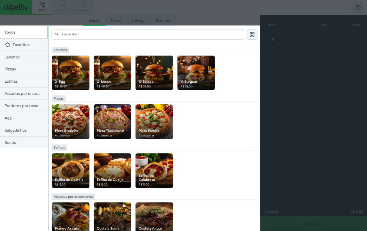367x231 pixels.
Task: Switch to the Entrega tab
Action: click(x=138, y=21)
